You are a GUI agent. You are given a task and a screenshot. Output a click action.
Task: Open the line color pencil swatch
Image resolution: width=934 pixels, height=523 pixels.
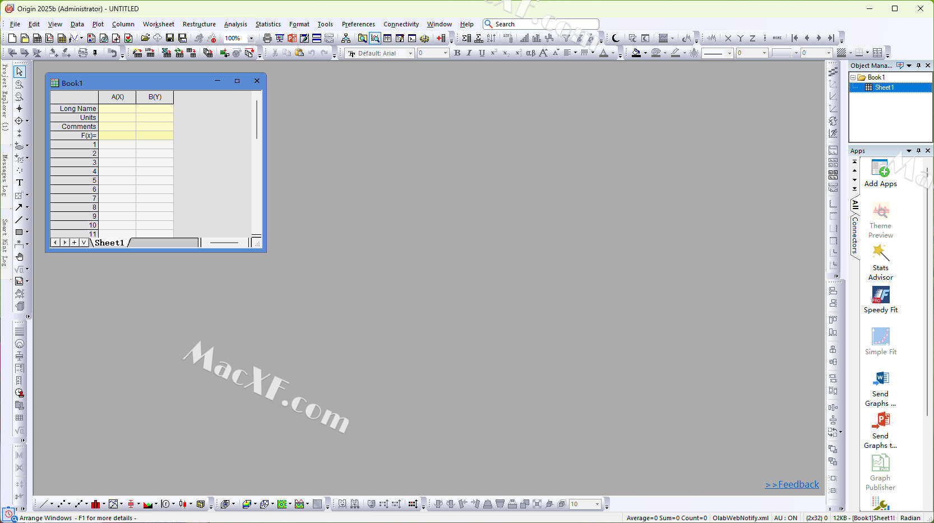click(x=676, y=53)
